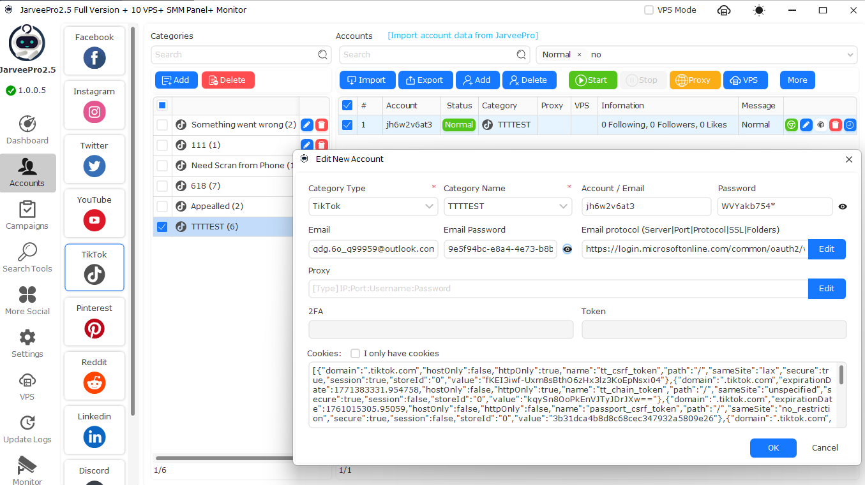The height and width of the screenshot is (485, 865).
Task: Click search icon in Categories search
Action: (323, 55)
